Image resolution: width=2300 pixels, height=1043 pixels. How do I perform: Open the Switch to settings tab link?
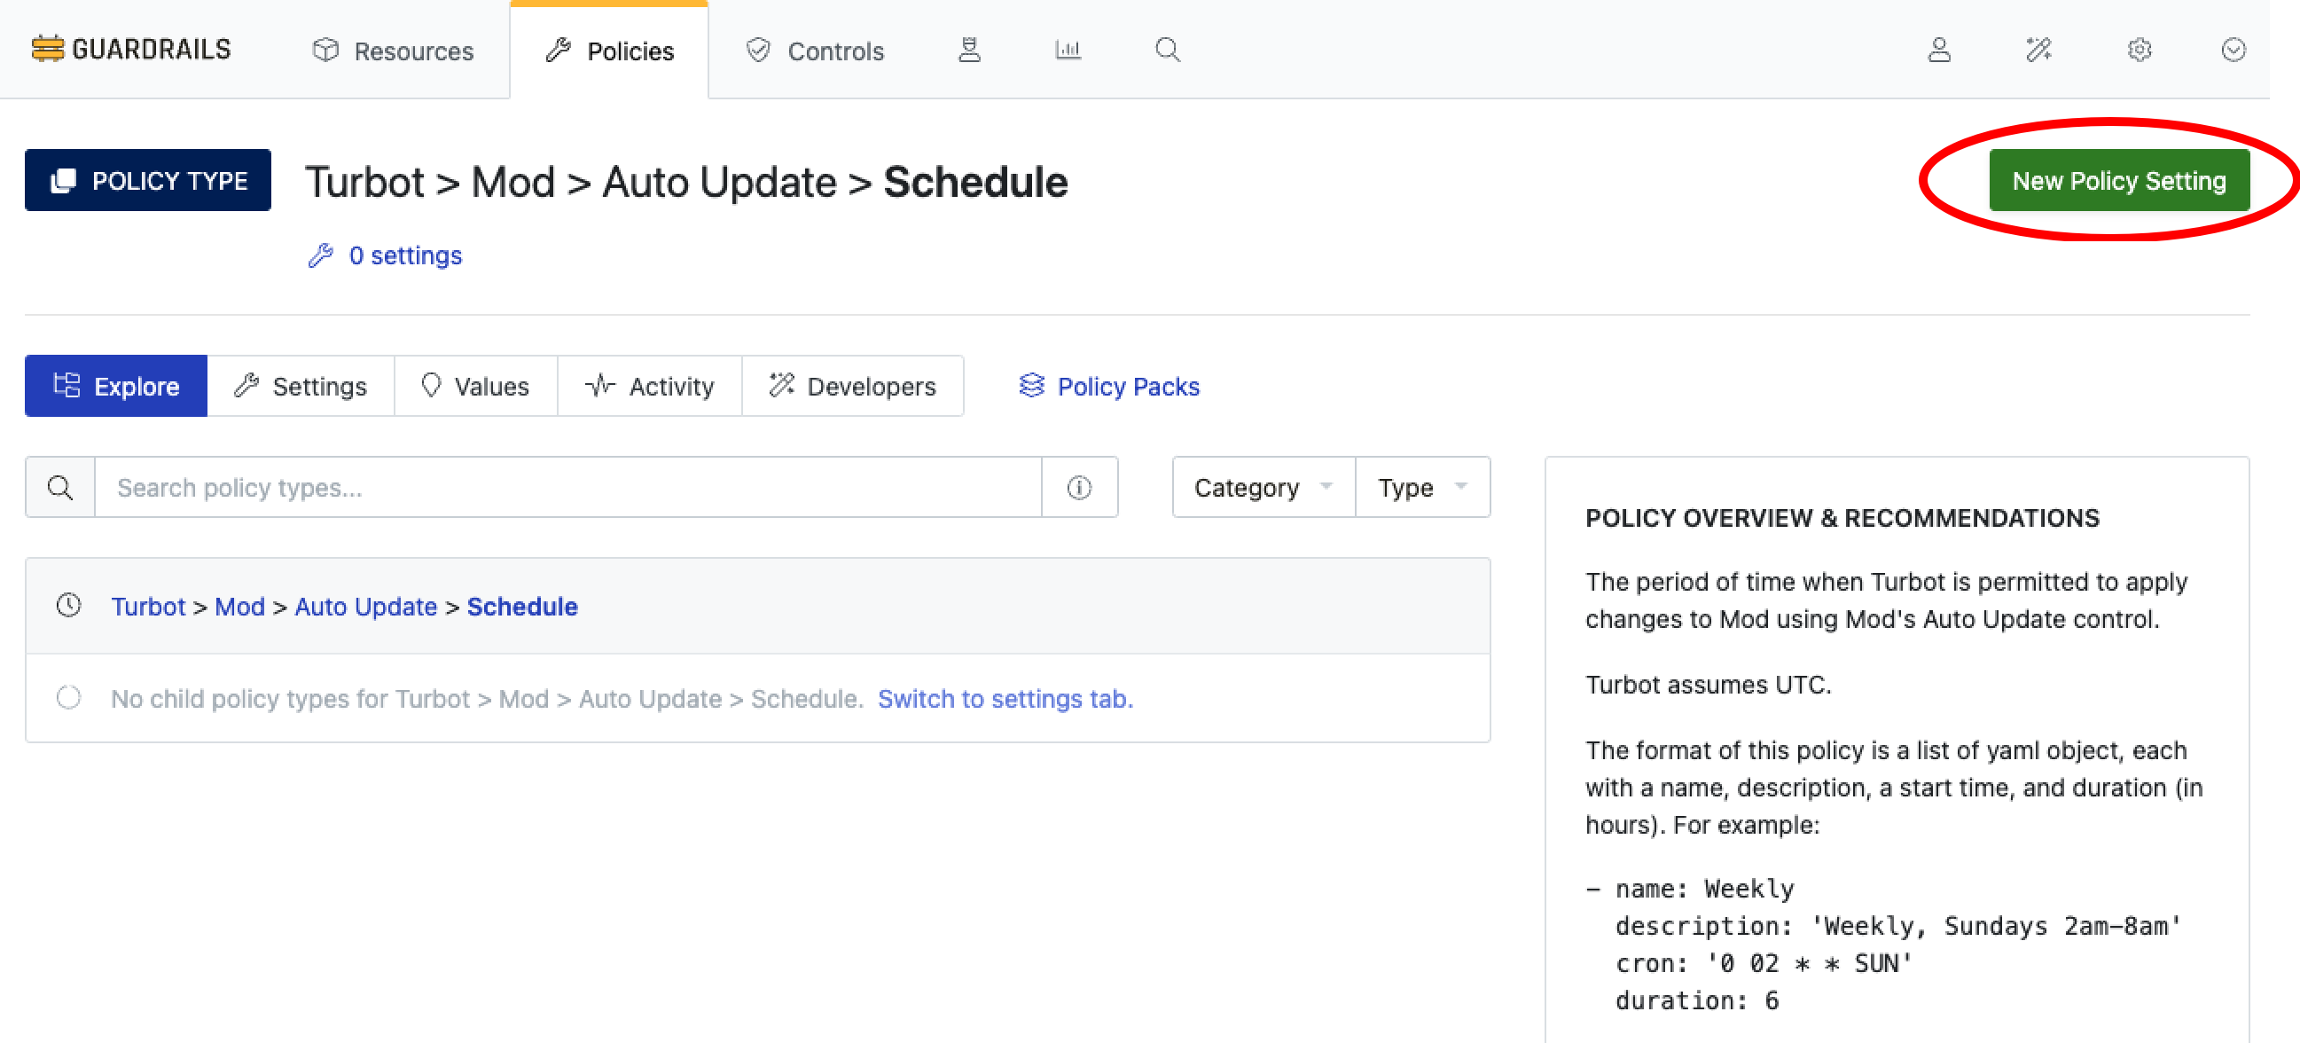[x=1005, y=699]
